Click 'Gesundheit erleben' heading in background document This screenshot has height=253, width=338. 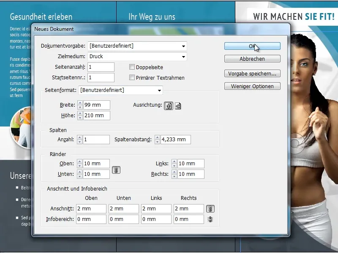point(41,16)
